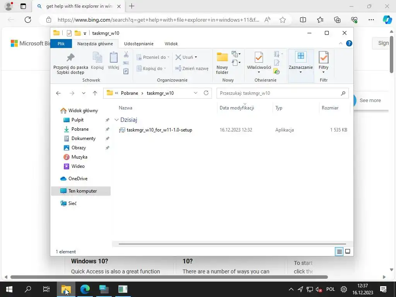
Task: Open Edge from the taskbar
Action: (85, 289)
